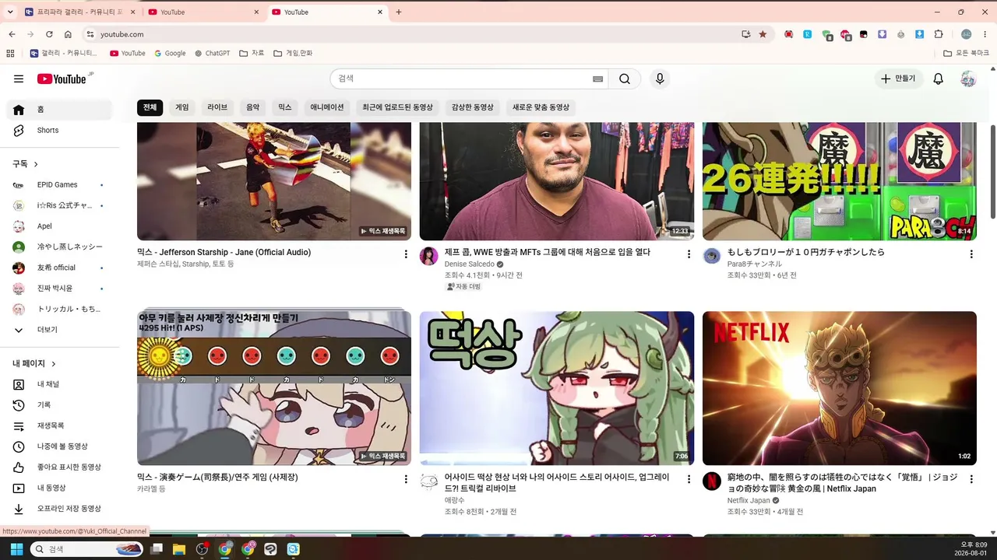
Task: Open the Chrome three-dot menu
Action: point(987,34)
